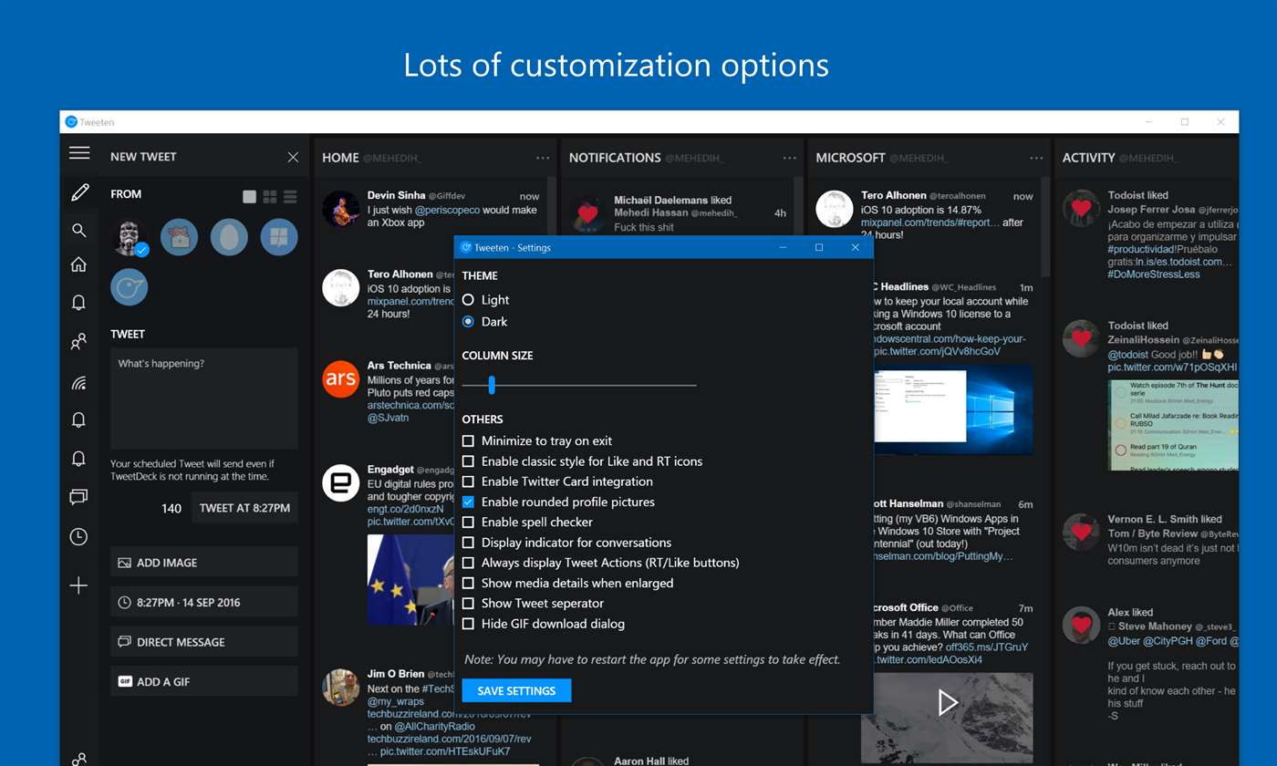Select the grid account view icon
This screenshot has width=1277, height=766.
(270, 196)
